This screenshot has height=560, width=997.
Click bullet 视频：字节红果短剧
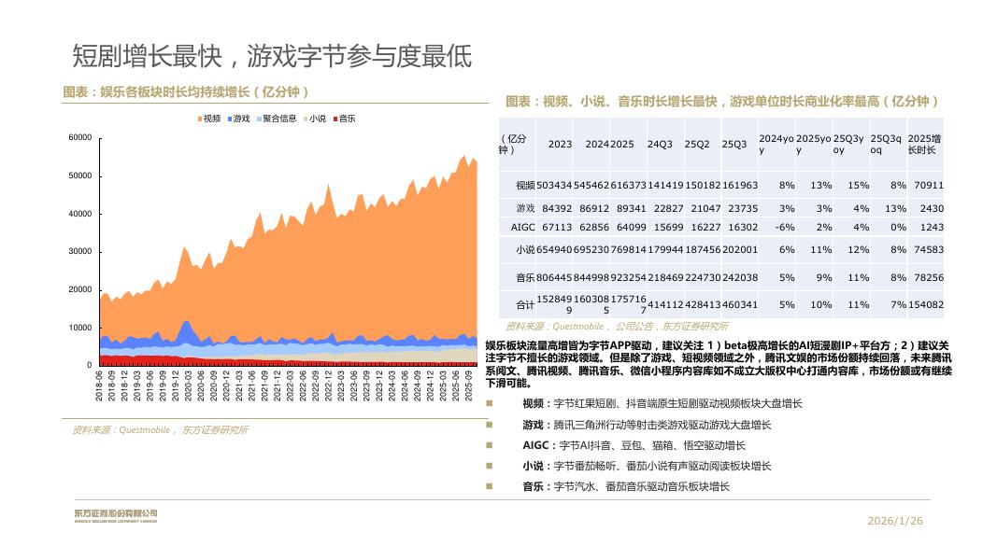click(x=662, y=404)
